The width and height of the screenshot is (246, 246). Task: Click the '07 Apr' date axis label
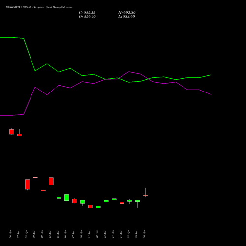tap(19, 234)
